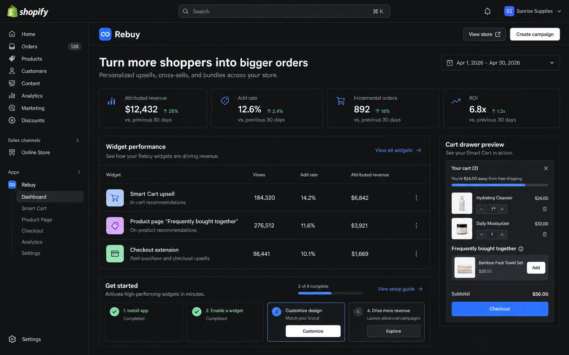
Task: Click step 4 Drive more revenue circle
Action: coord(358,312)
